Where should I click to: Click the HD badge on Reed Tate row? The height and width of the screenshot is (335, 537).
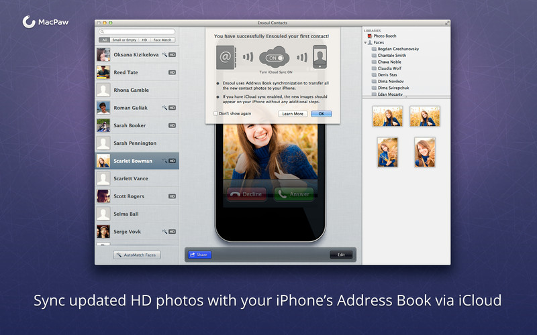(173, 72)
